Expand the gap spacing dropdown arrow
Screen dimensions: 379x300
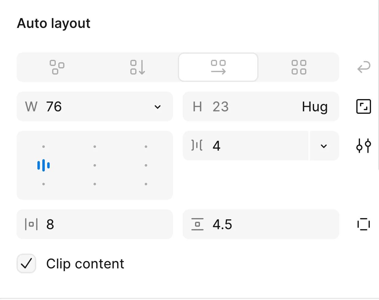pyautogui.click(x=324, y=146)
